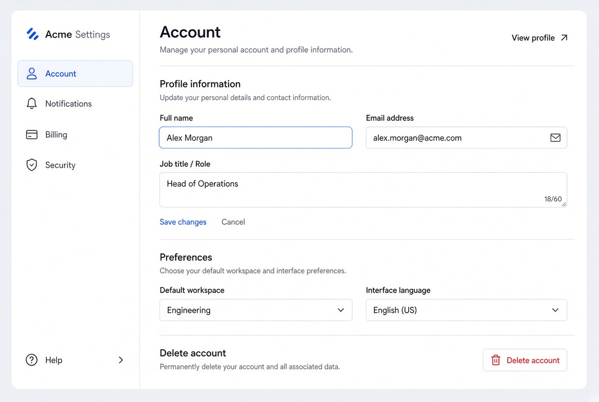Click the Interface language label
The width and height of the screenshot is (599, 402).
click(398, 290)
